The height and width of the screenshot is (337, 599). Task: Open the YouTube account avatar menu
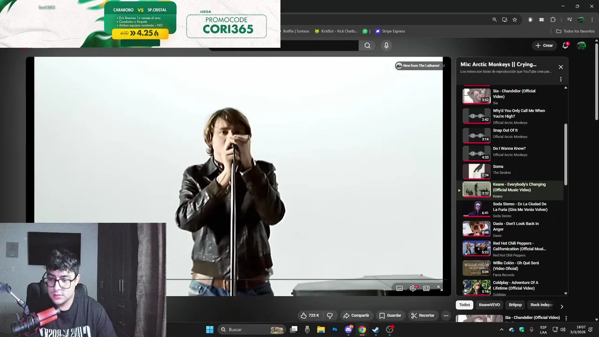pyautogui.click(x=581, y=45)
